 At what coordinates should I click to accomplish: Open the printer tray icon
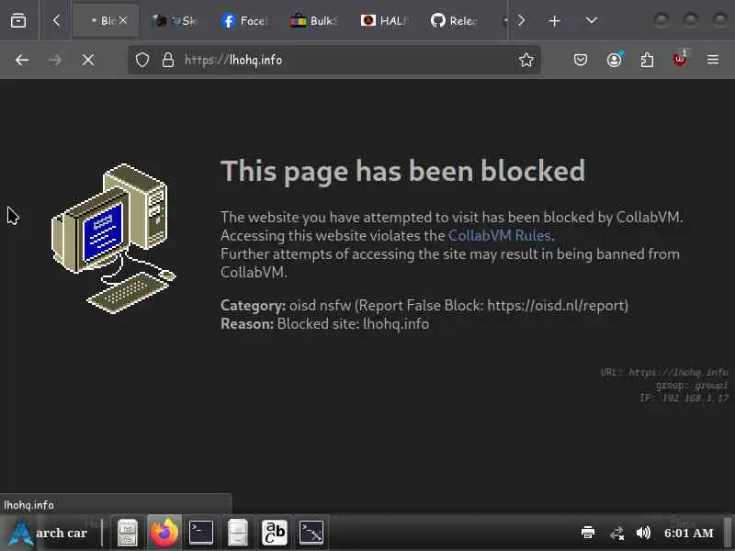pyautogui.click(x=588, y=533)
